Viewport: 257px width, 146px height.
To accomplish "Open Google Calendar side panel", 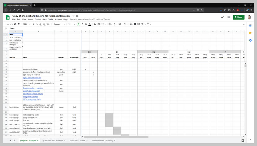I will [x=250, y=26].
